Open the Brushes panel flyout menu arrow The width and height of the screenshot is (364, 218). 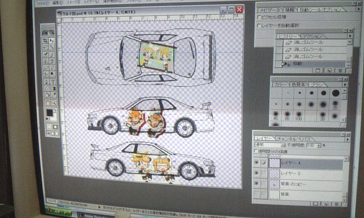pyautogui.click(x=345, y=85)
